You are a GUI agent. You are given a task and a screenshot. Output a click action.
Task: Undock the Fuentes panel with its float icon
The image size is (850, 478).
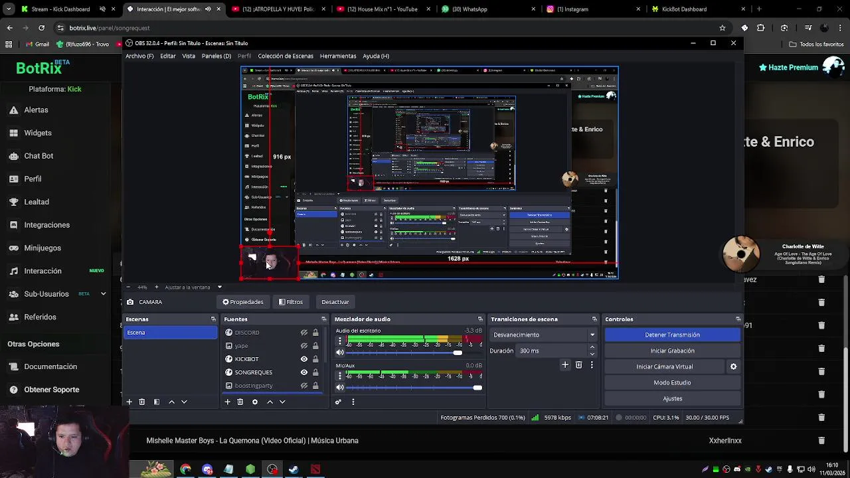point(324,319)
